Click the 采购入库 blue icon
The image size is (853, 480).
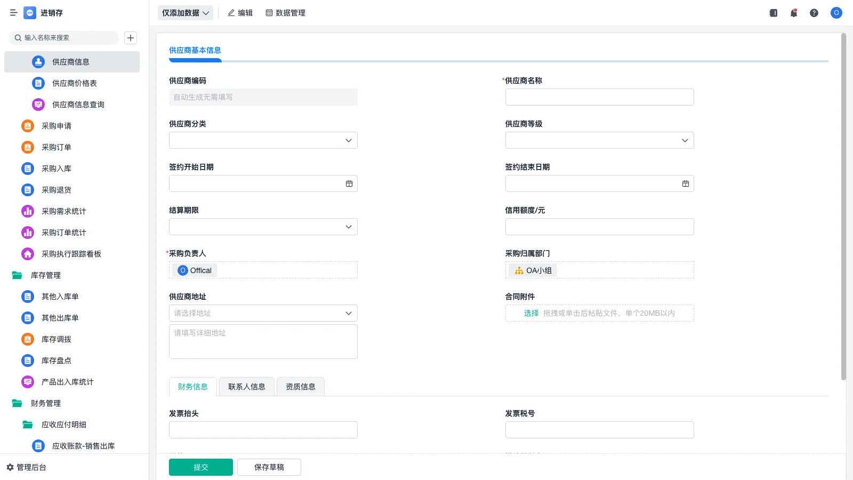pos(28,169)
